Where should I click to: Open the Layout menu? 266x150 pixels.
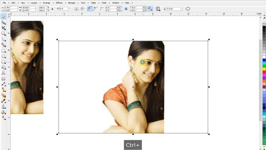tap(34, 3)
